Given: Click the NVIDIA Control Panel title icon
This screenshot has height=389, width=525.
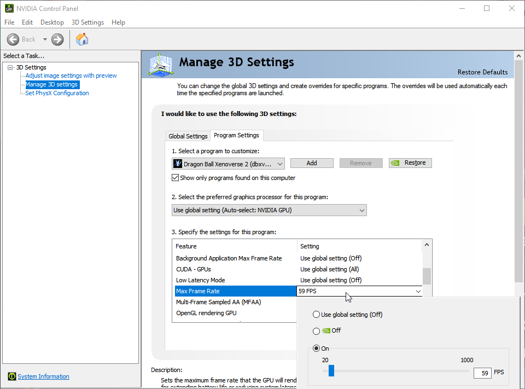Looking at the screenshot, I should pos(9,8).
